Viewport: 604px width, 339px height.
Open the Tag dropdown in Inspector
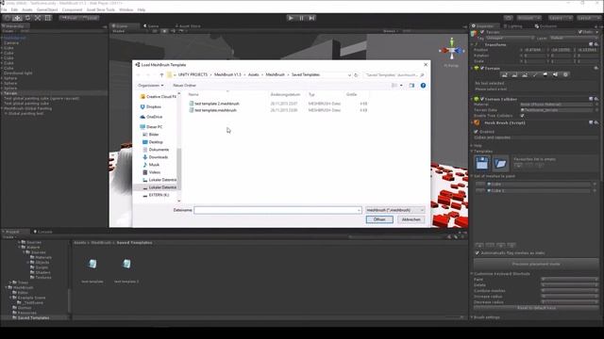point(510,38)
